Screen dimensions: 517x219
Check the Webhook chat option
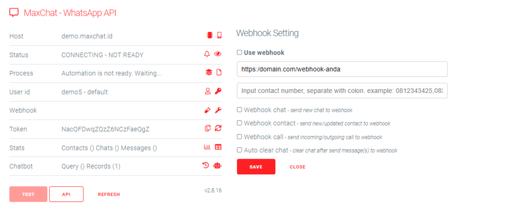coord(240,110)
